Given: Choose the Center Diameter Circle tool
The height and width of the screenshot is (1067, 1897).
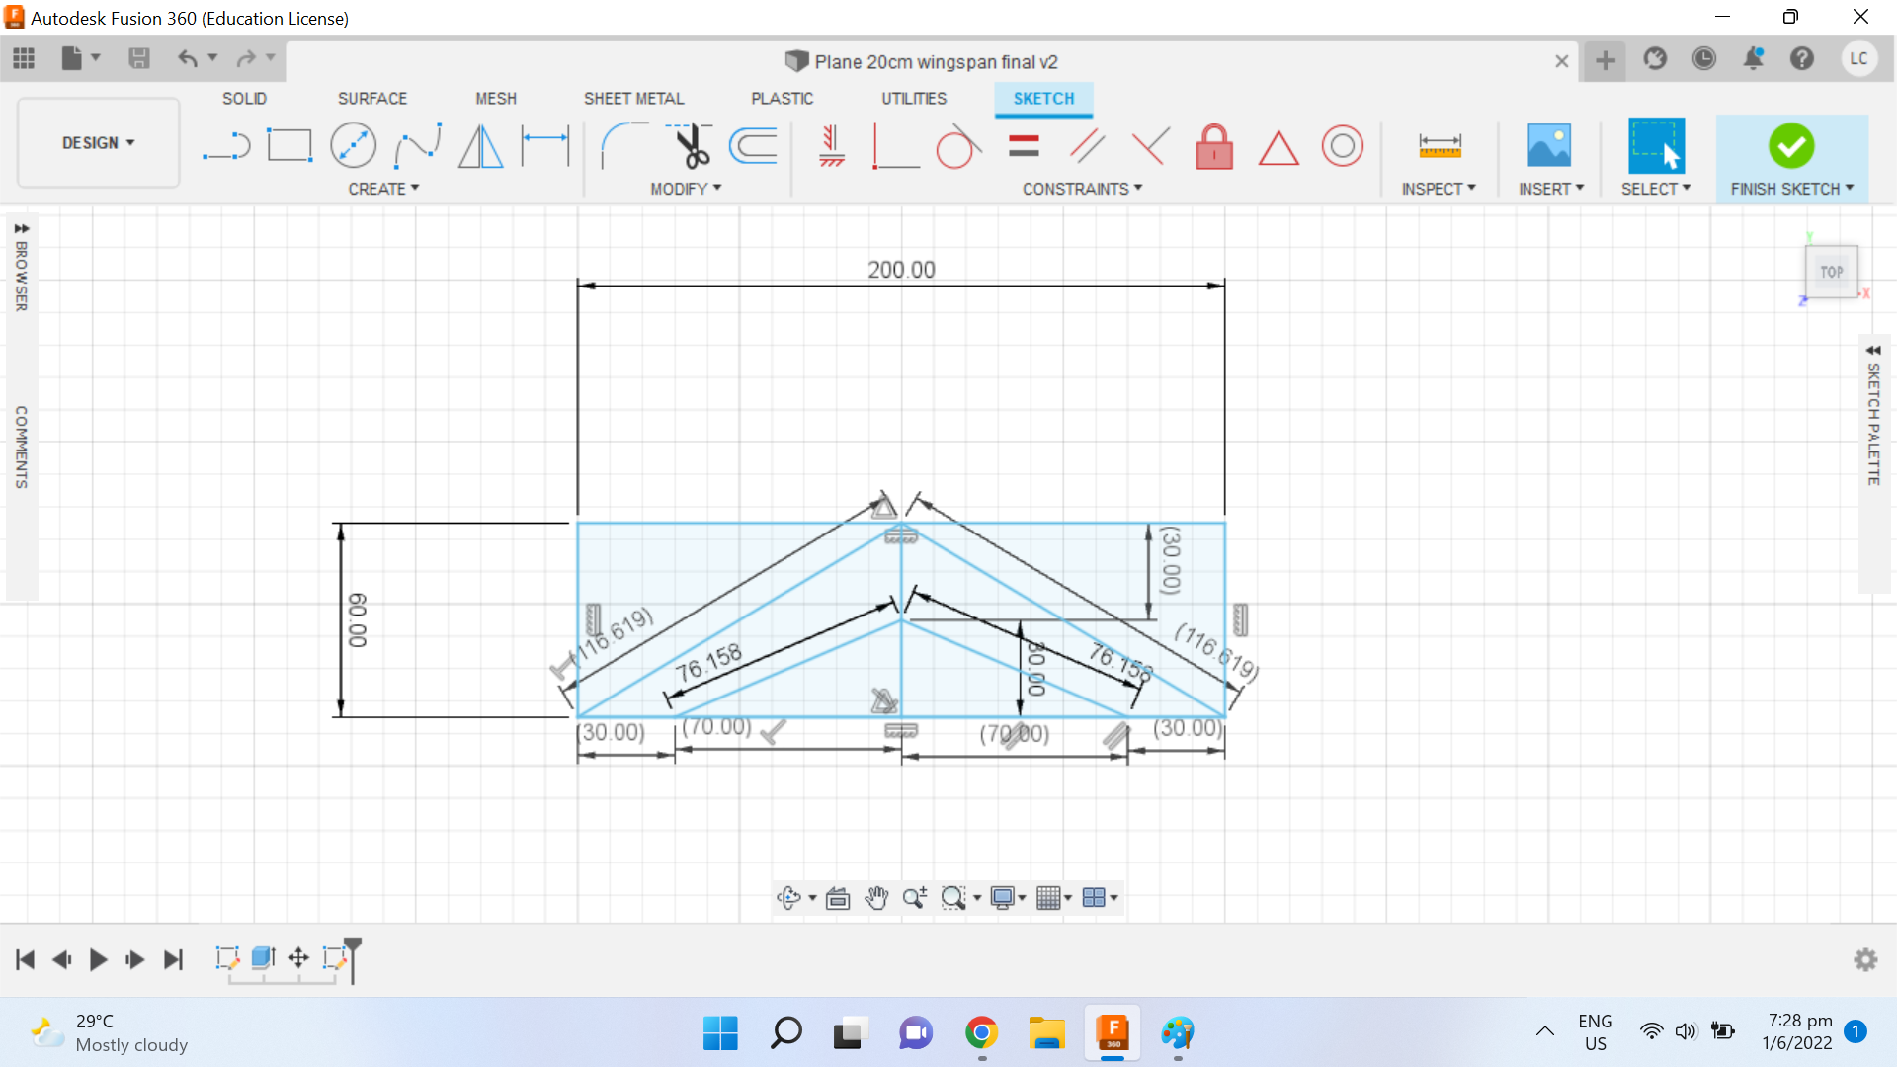Looking at the screenshot, I should click(x=353, y=146).
